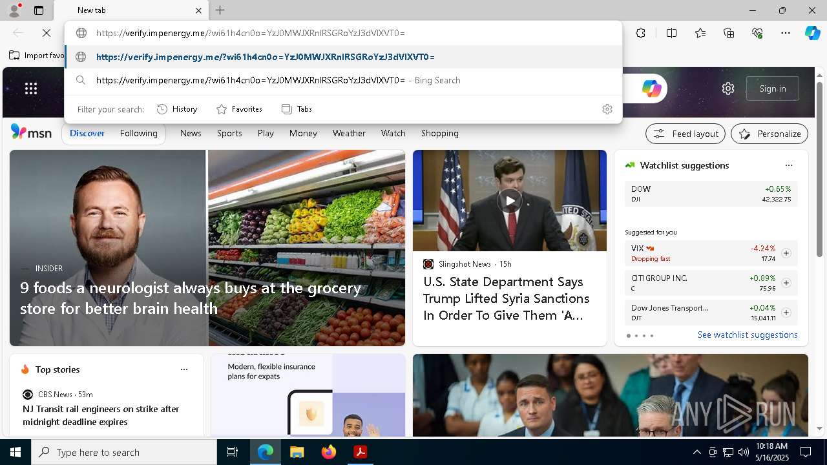Open the DOW watchlist row
Viewport: 827px width, 465px height.
[x=711, y=194]
